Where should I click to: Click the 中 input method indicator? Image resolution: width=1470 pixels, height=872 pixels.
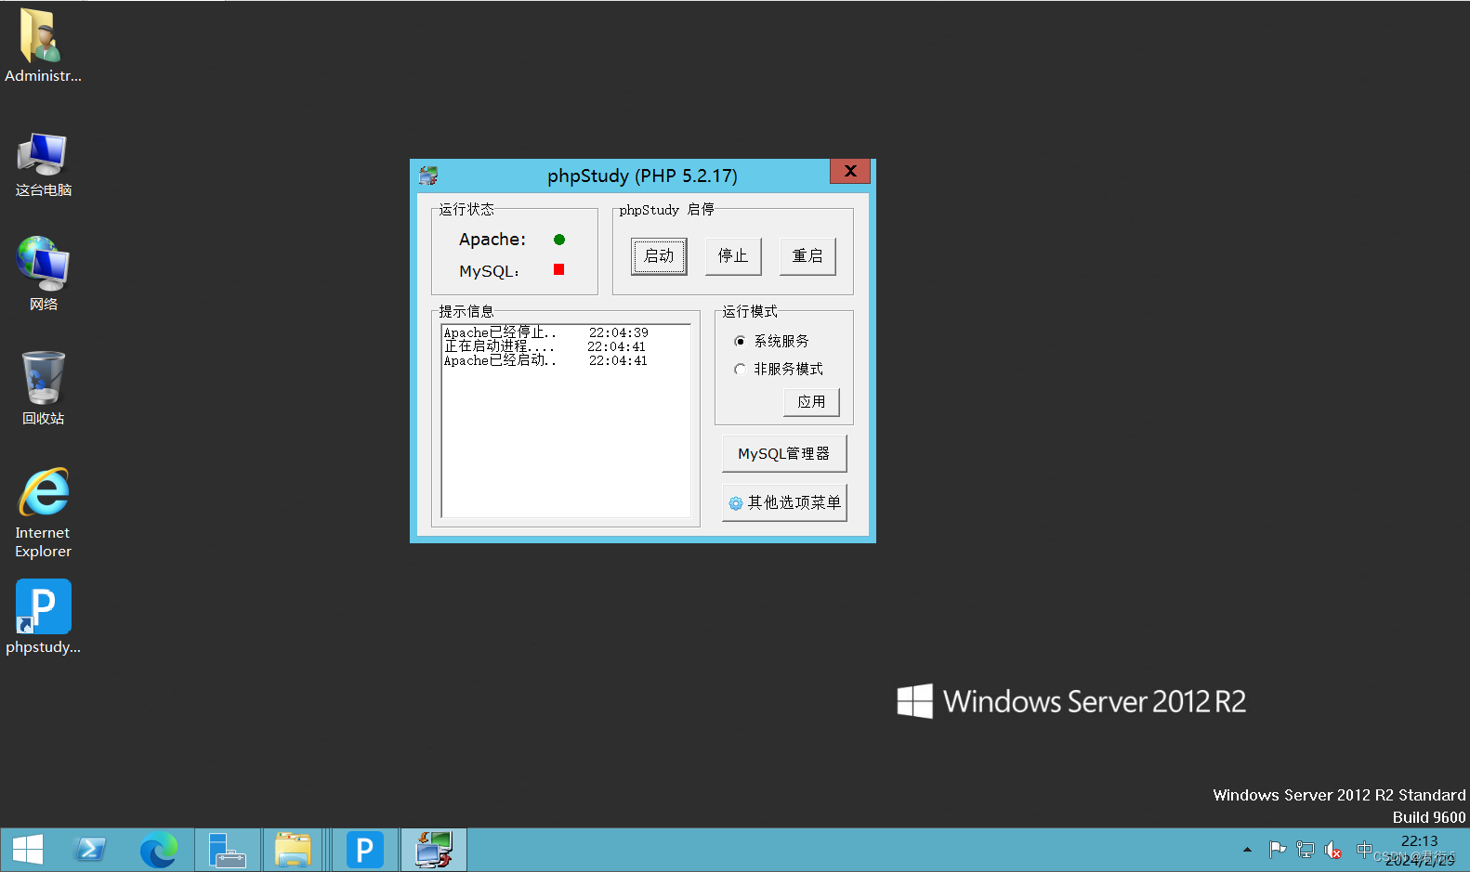(x=1364, y=849)
